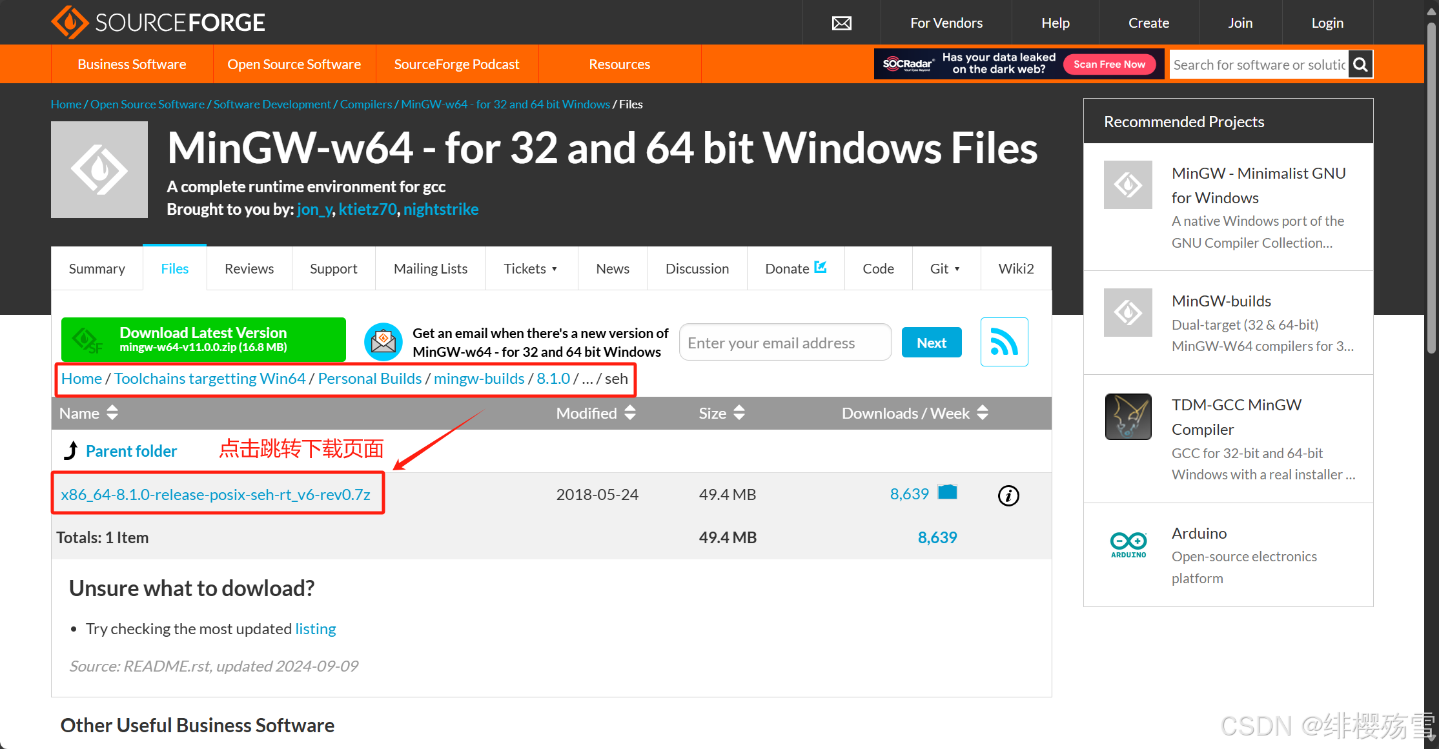The image size is (1439, 749).
Task: Click the email address input field
Action: (785, 343)
